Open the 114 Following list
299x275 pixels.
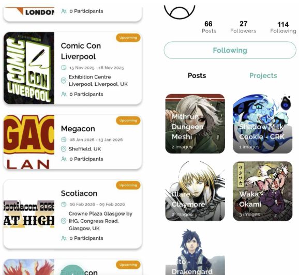(283, 27)
